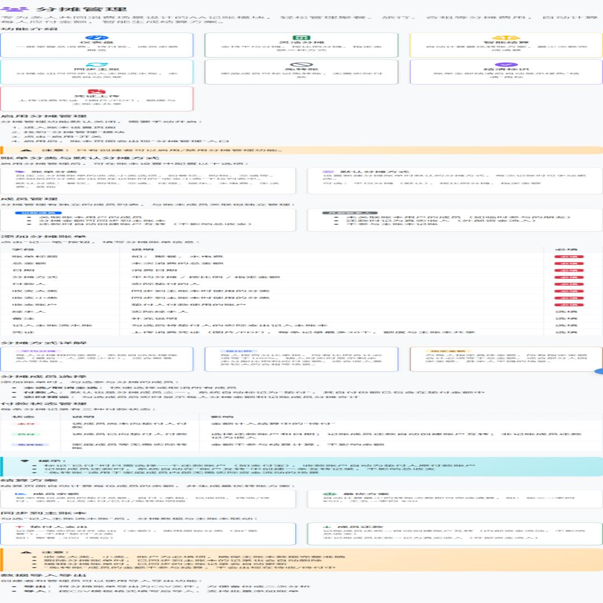Click the 同步主账 sync arrows icon
The image size is (603, 603).
(96, 64)
